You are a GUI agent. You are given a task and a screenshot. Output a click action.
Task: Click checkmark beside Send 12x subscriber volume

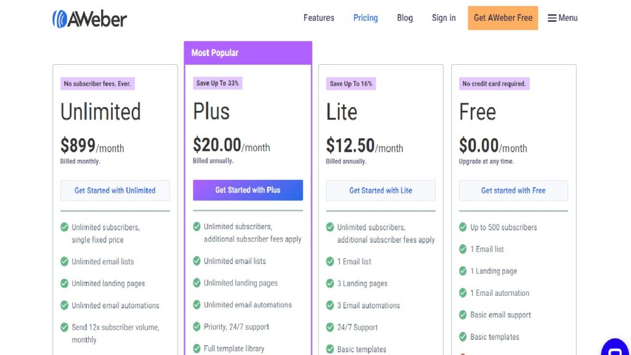pos(64,327)
